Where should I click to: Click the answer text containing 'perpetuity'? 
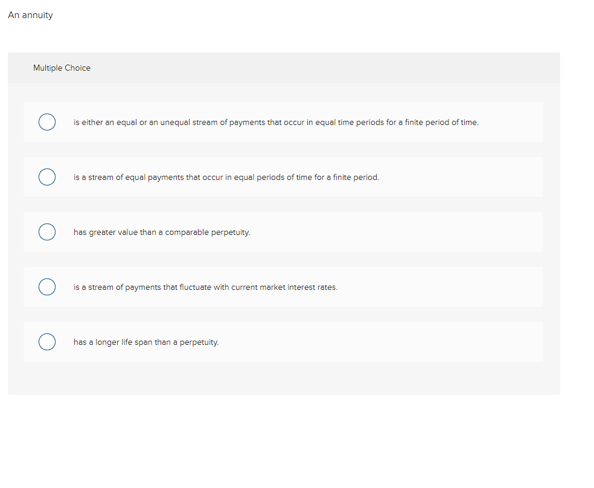161,232
